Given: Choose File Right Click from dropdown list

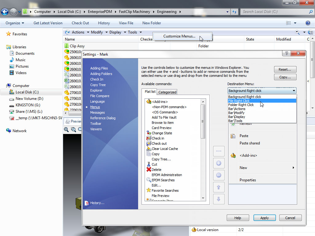Looking at the screenshot, I should click(x=239, y=101).
